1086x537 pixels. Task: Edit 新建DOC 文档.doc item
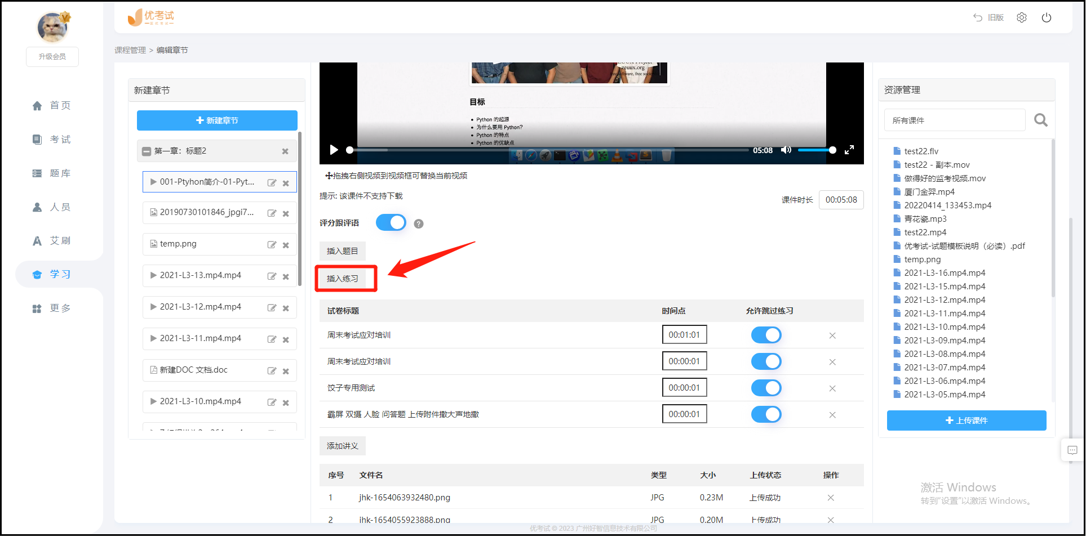click(272, 371)
